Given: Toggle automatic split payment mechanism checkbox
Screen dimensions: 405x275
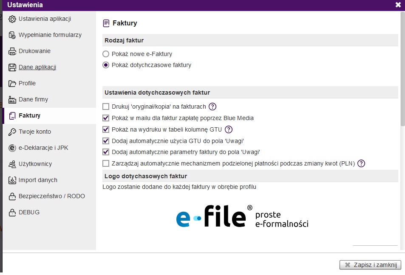Looking at the screenshot, I should pyautogui.click(x=106, y=163).
